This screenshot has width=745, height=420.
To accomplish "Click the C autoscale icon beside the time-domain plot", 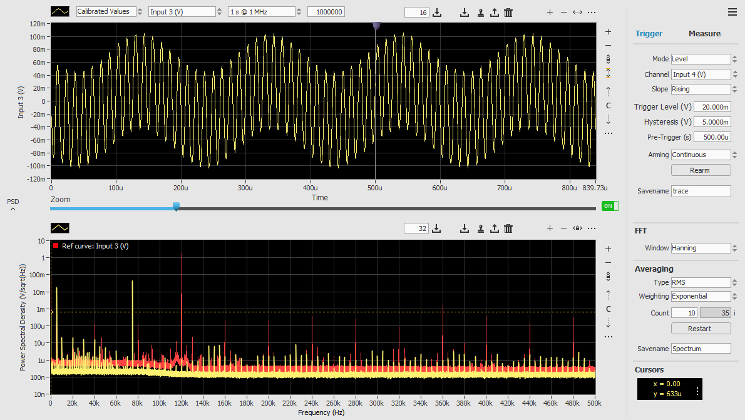I will point(608,105).
